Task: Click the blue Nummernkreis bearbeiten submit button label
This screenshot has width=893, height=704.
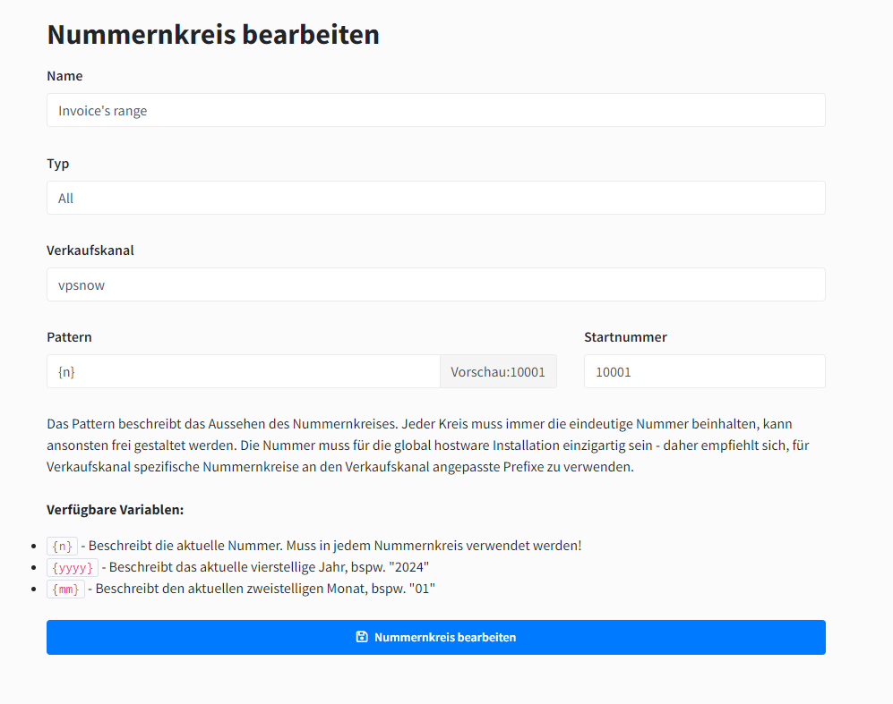Action: (444, 637)
